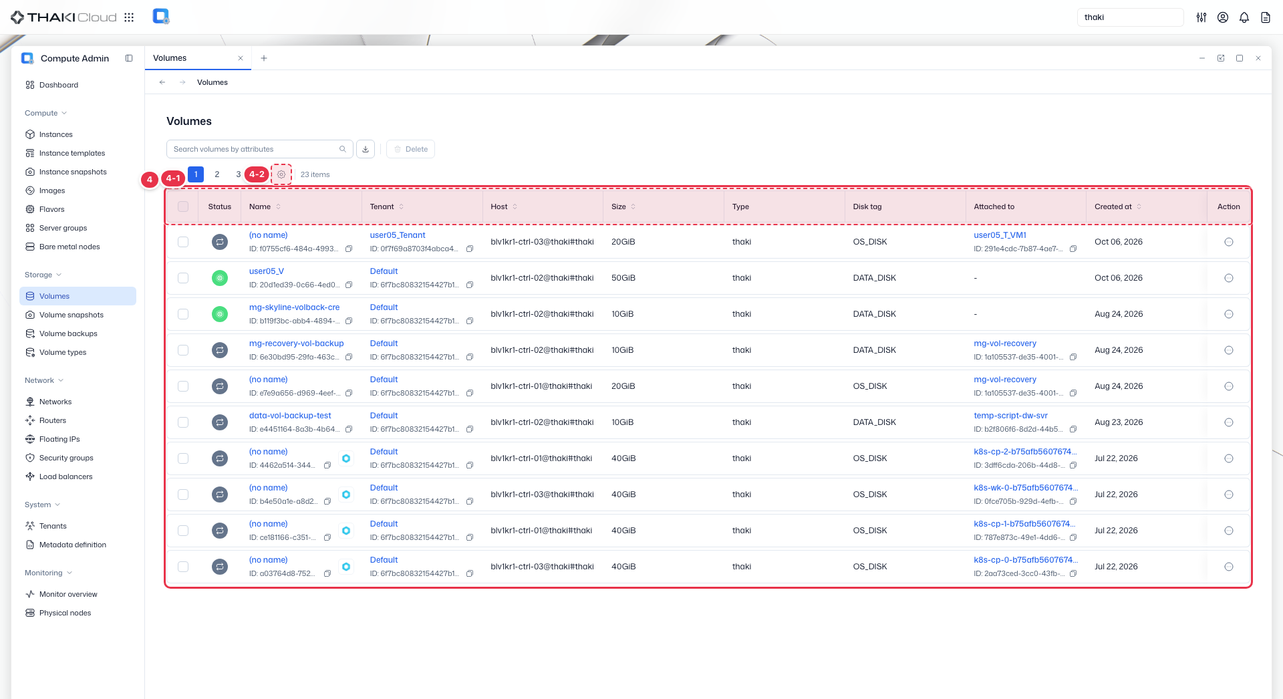Viewport: 1283px width, 699px height.
Task: Collapse the Compute Admin sidebar panel icon
Action: click(x=129, y=58)
